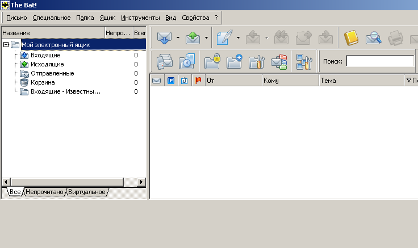Create new message with quill icon
Viewport: 418px width, 248px height.
(224, 37)
